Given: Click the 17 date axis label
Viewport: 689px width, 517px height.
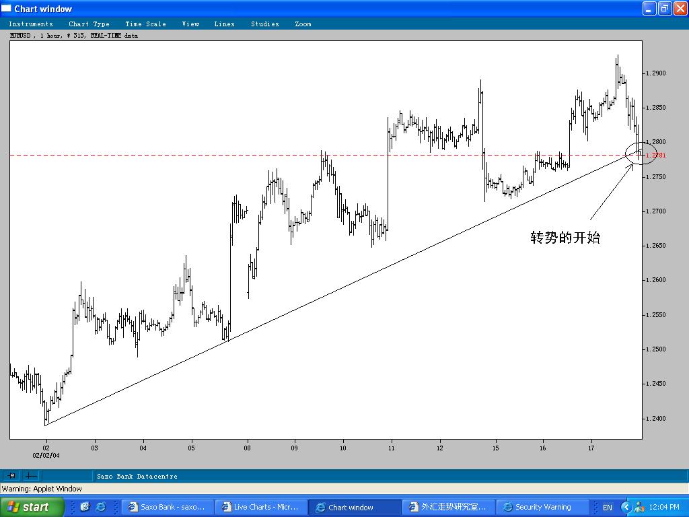Looking at the screenshot, I should tap(591, 448).
